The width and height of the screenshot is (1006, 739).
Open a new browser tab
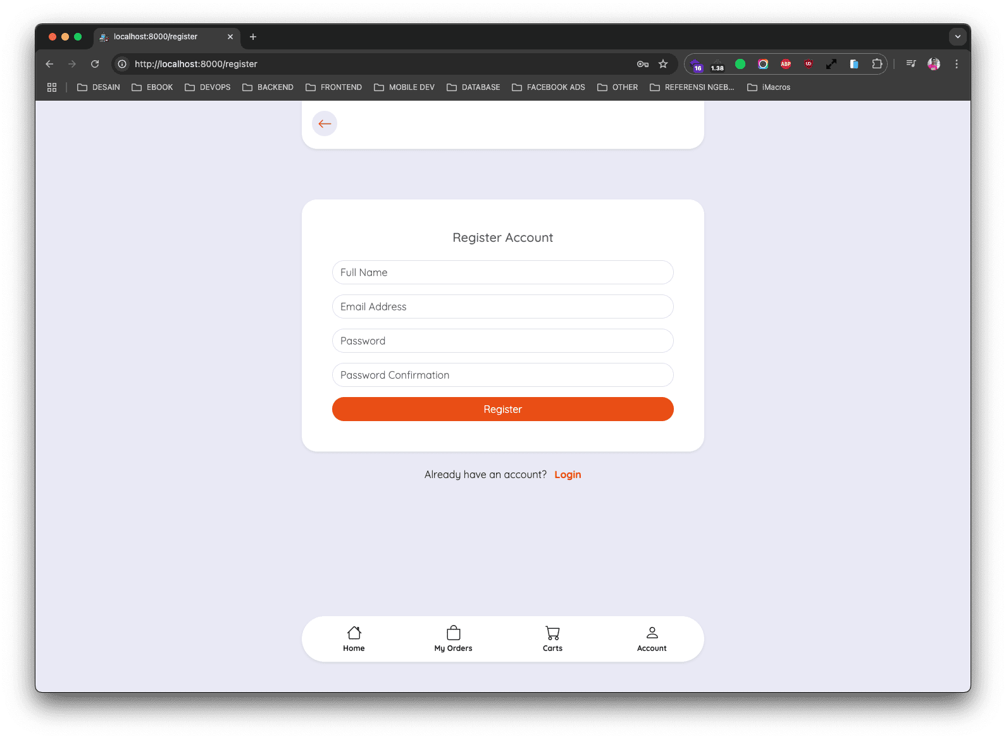point(253,37)
